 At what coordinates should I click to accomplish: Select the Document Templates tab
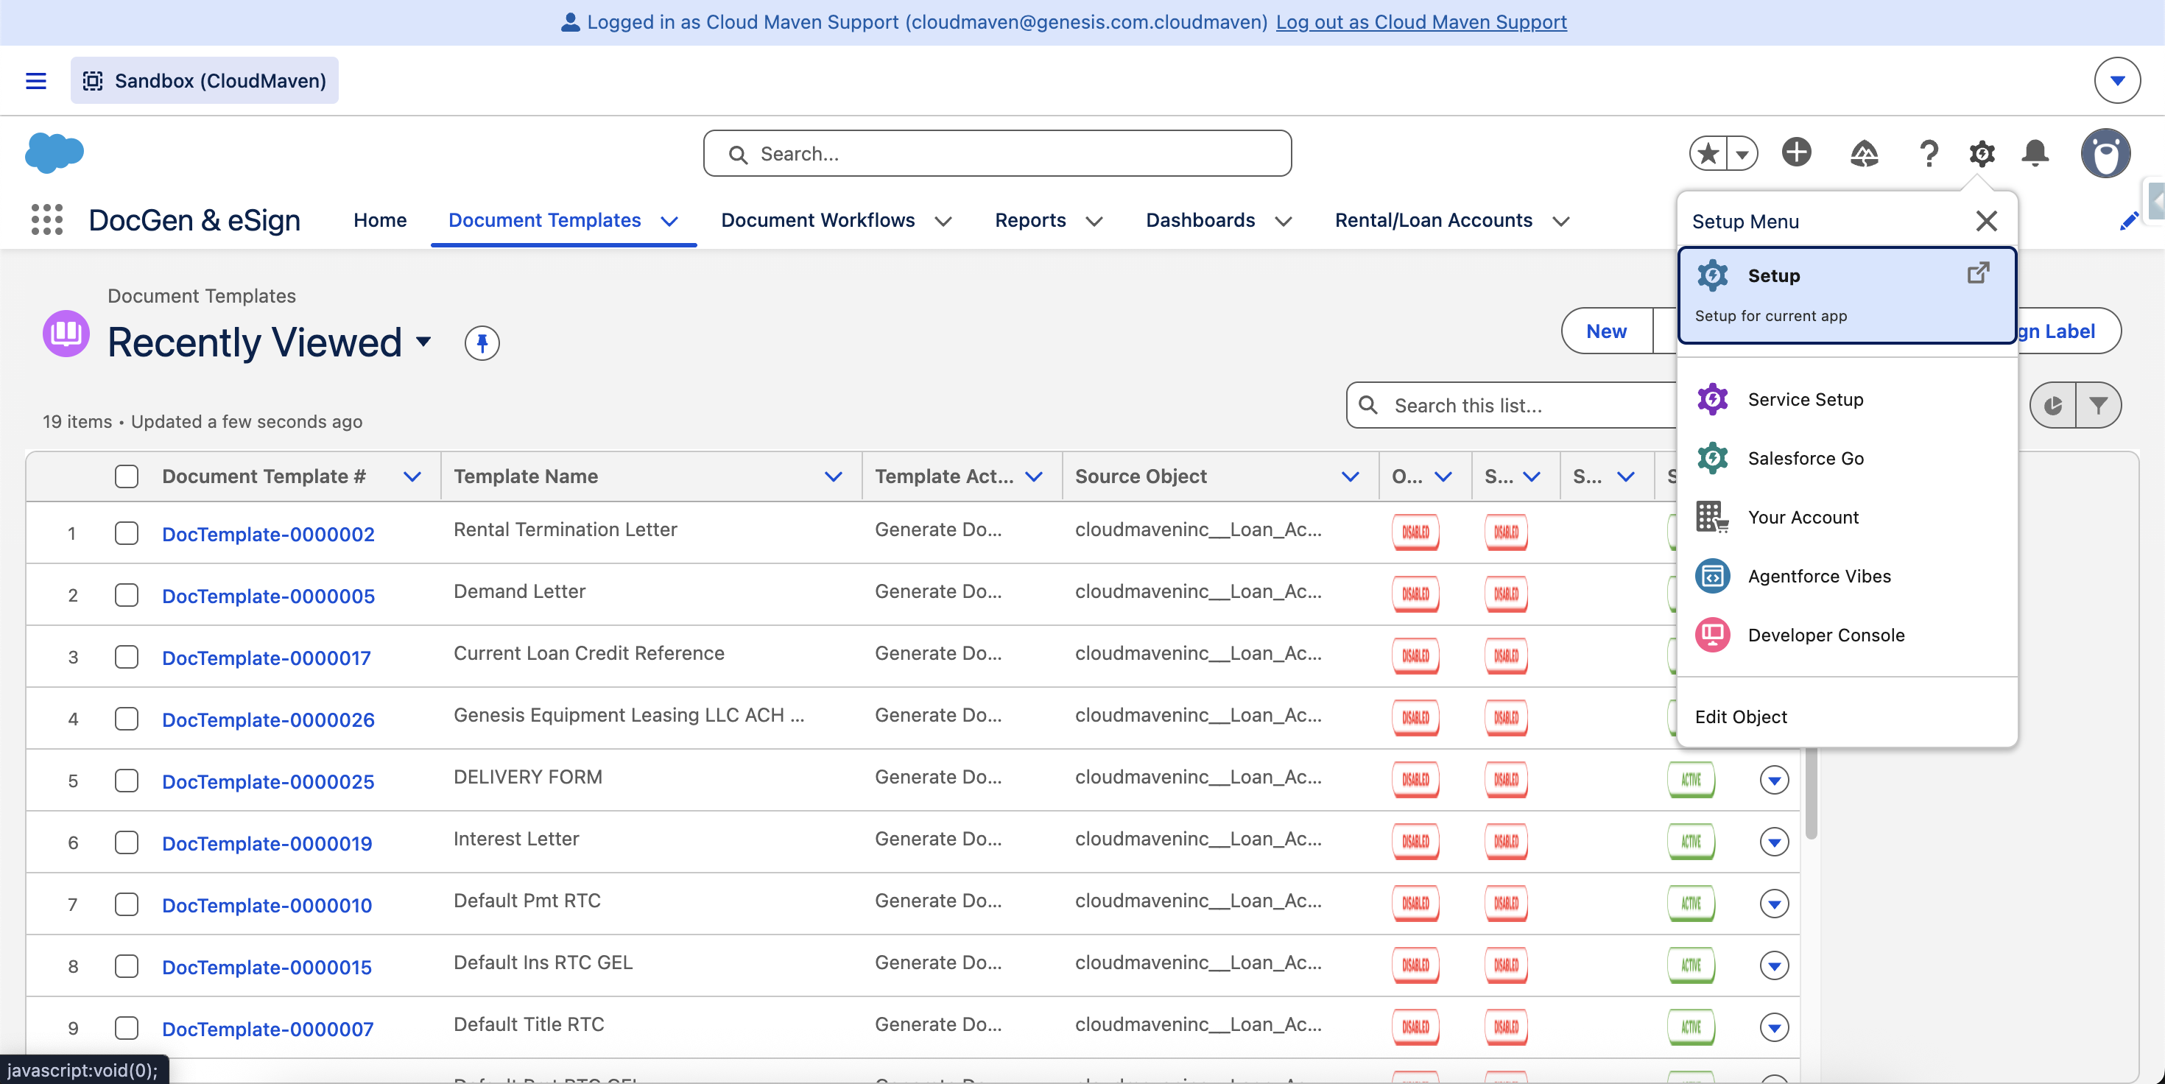(x=545, y=220)
